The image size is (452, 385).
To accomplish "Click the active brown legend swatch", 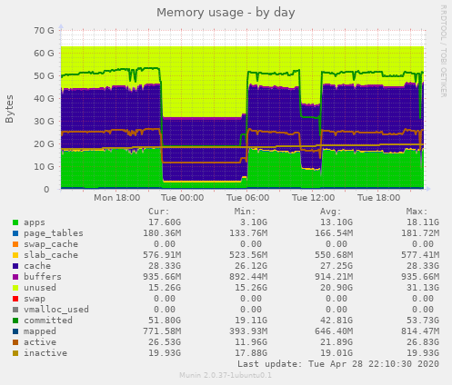I will (x=15, y=342).
